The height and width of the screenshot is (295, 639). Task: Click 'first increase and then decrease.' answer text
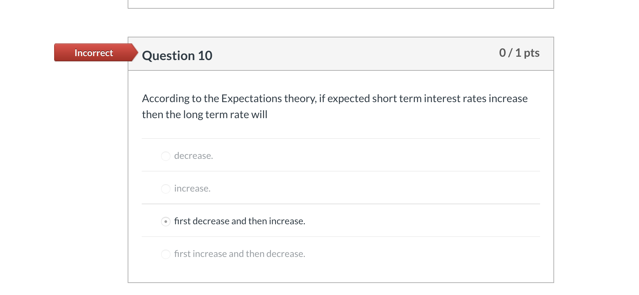click(240, 254)
